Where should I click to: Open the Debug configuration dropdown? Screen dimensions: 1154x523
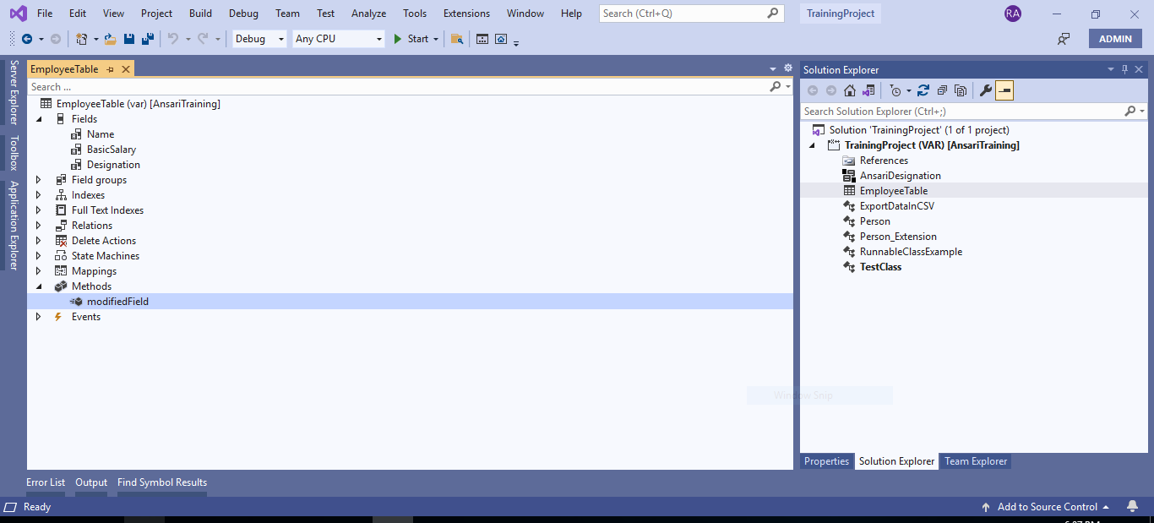[259, 39]
